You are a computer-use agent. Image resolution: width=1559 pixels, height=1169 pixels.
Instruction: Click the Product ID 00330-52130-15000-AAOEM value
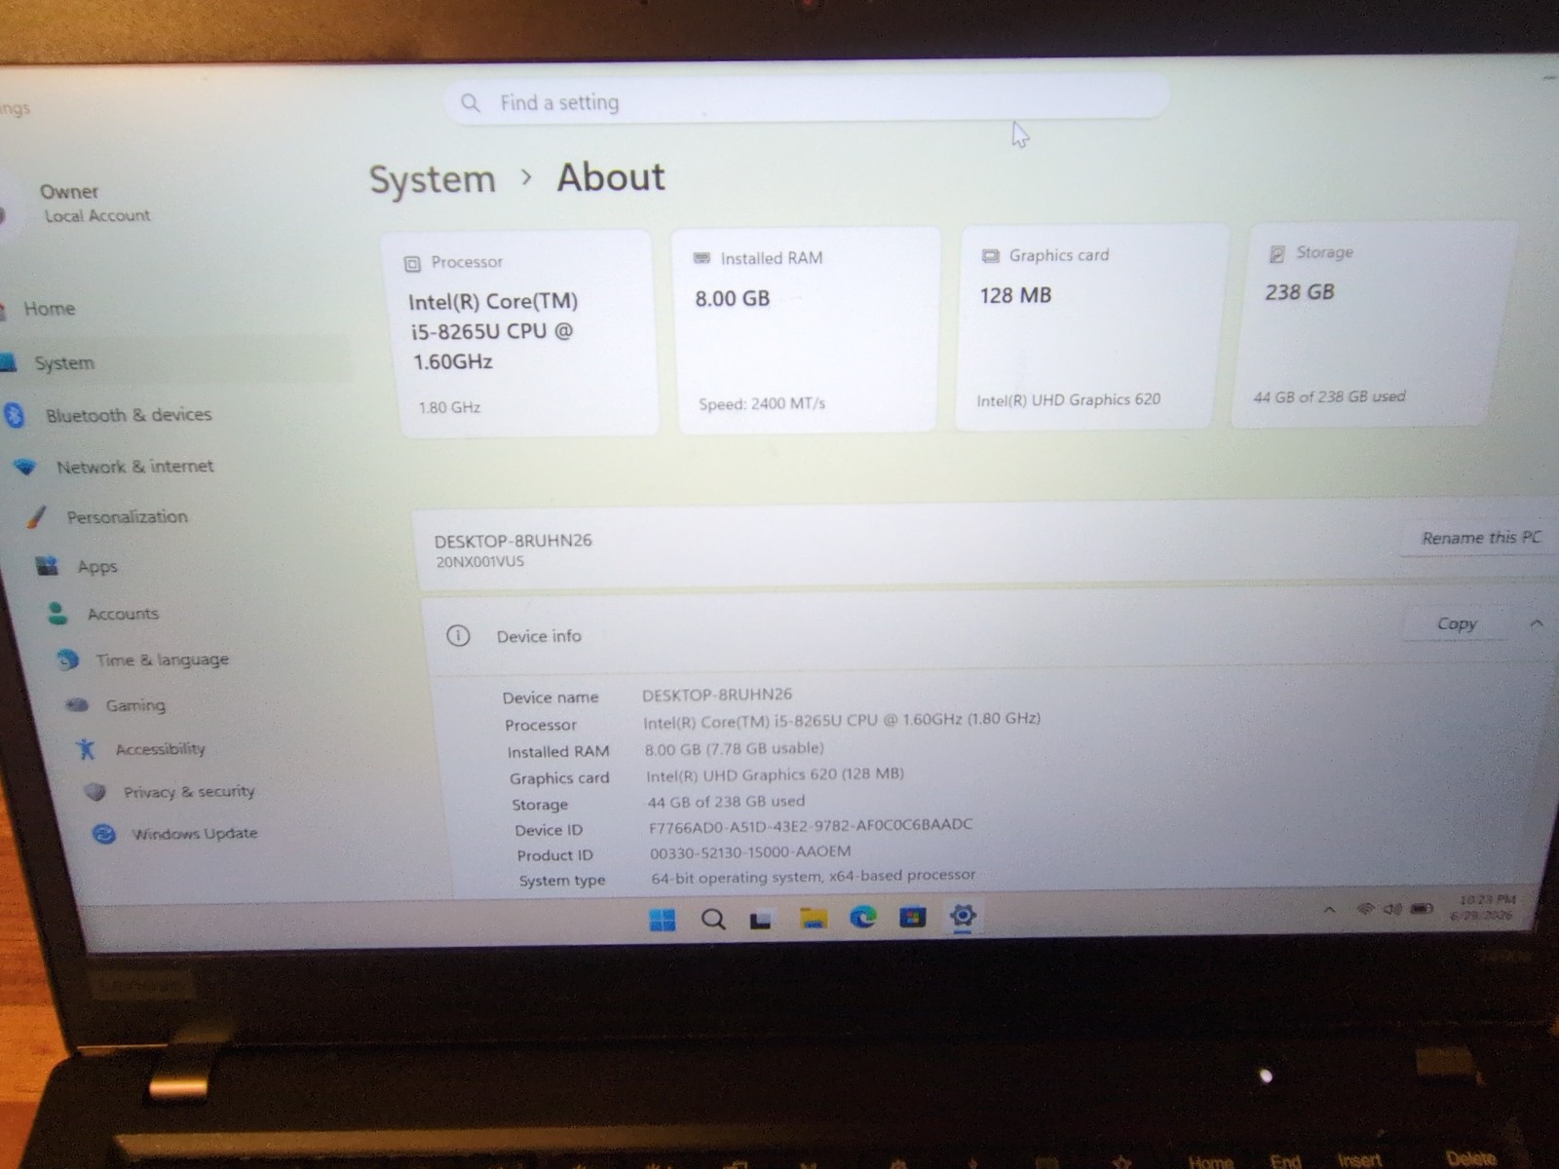tap(750, 851)
